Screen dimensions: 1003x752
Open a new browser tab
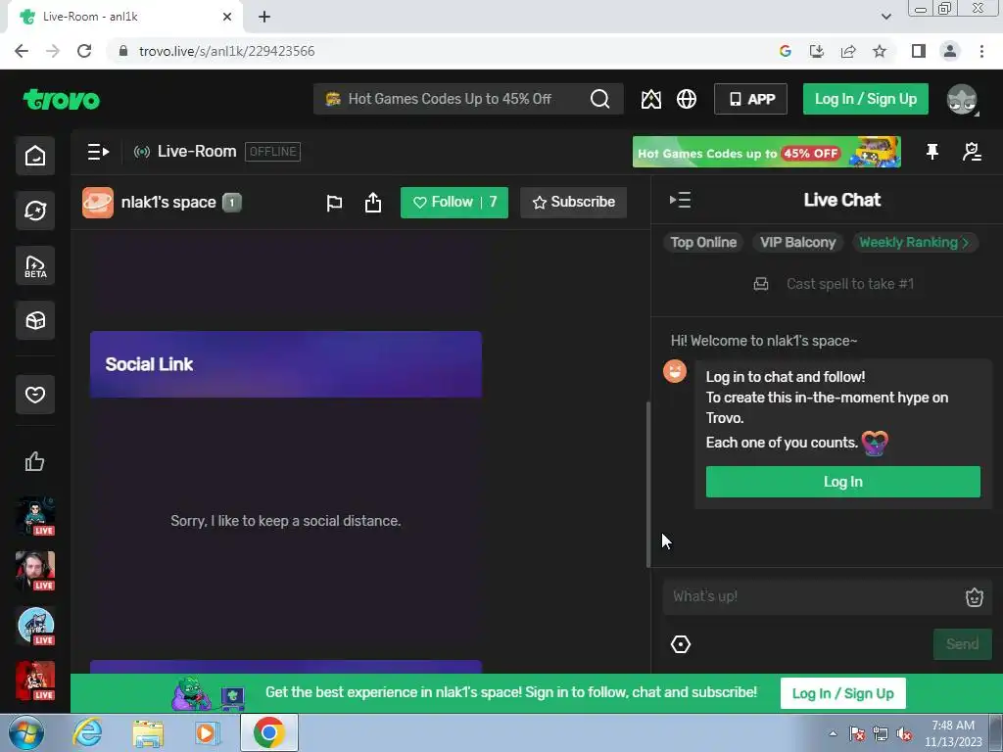click(264, 17)
